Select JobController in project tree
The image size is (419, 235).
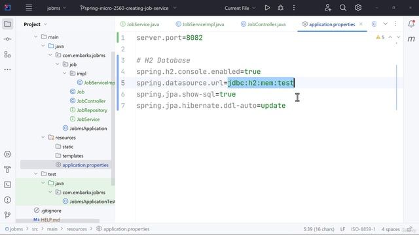click(x=88, y=101)
